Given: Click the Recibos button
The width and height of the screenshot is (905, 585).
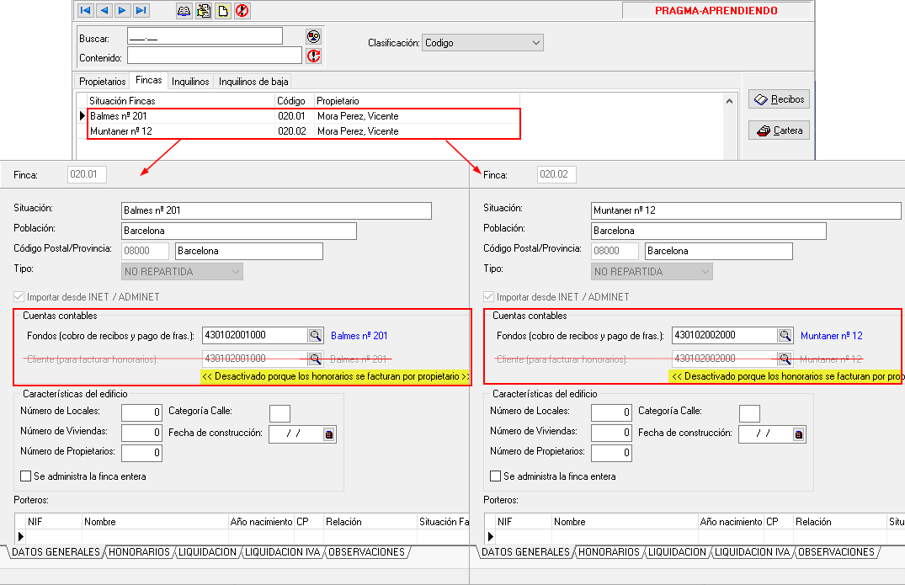Looking at the screenshot, I should [x=779, y=99].
